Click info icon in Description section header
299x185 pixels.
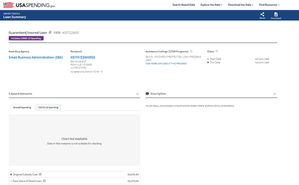pyautogui.click(x=274, y=94)
